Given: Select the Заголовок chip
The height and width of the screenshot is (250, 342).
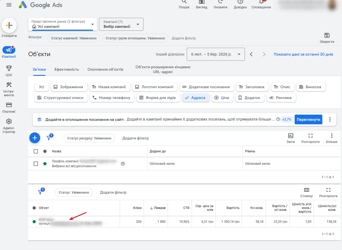Looking at the screenshot, I should 253,87.
